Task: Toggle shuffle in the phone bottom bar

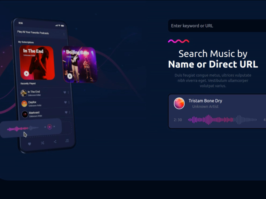Action: 42,143
